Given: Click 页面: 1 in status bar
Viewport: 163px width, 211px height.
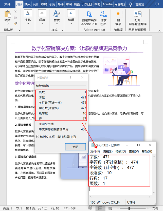Looking at the screenshot, I should (7, 208).
